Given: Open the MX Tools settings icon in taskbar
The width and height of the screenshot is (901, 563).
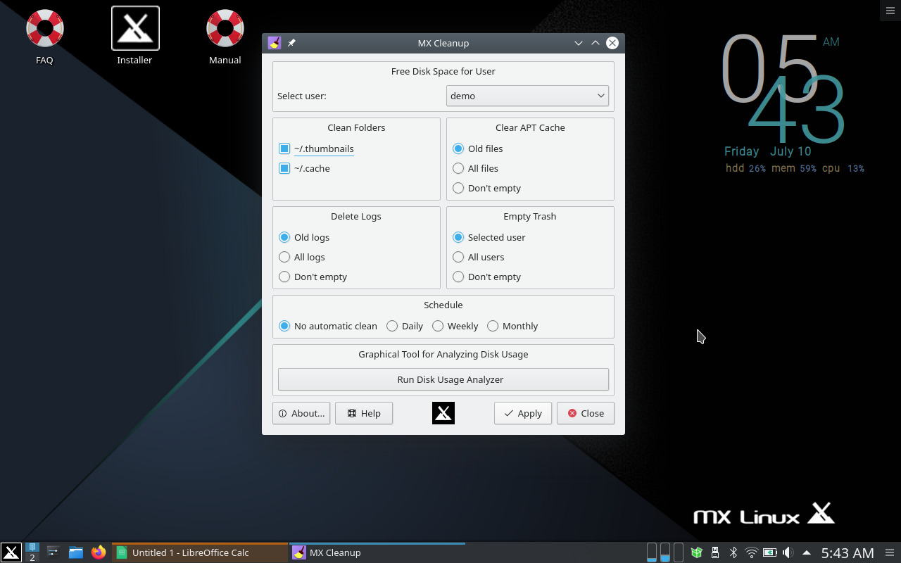Looking at the screenshot, I should coord(52,552).
